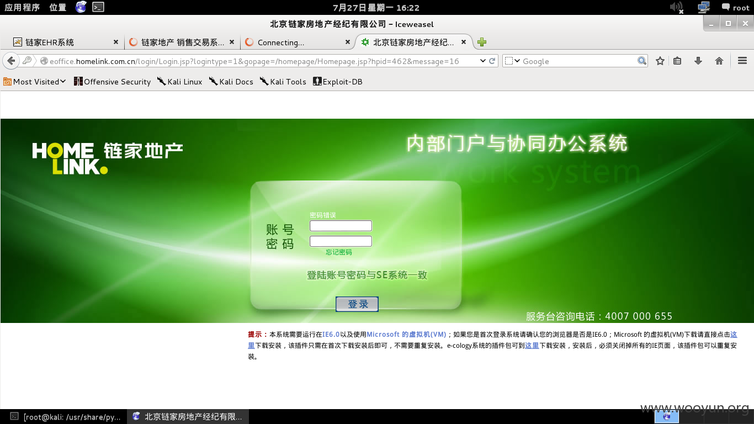
Task: Reload the current page
Action: click(492, 61)
